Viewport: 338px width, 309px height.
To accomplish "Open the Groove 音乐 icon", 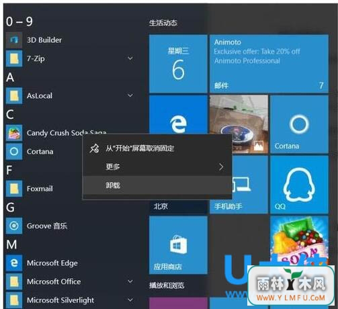I will coord(14,226).
